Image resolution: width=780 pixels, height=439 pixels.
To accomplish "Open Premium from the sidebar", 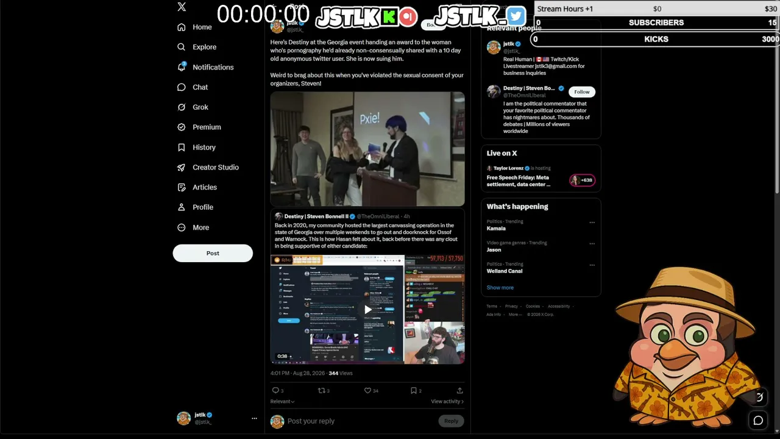I will pyautogui.click(x=199, y=127).
